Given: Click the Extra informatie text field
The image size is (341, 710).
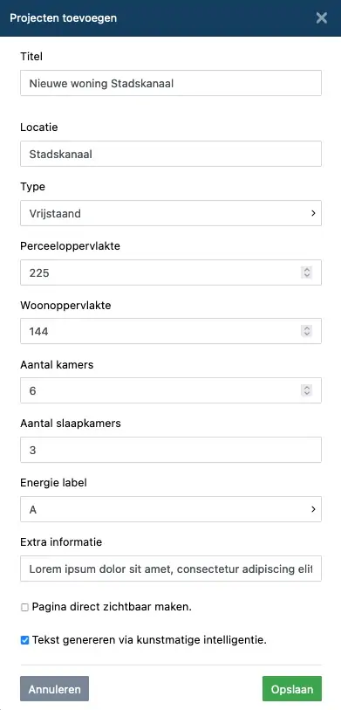Looking at the screenshot, I should (171, 569).
